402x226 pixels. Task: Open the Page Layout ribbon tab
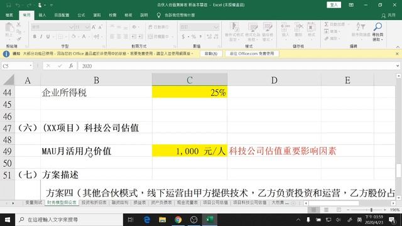(62, 15)
